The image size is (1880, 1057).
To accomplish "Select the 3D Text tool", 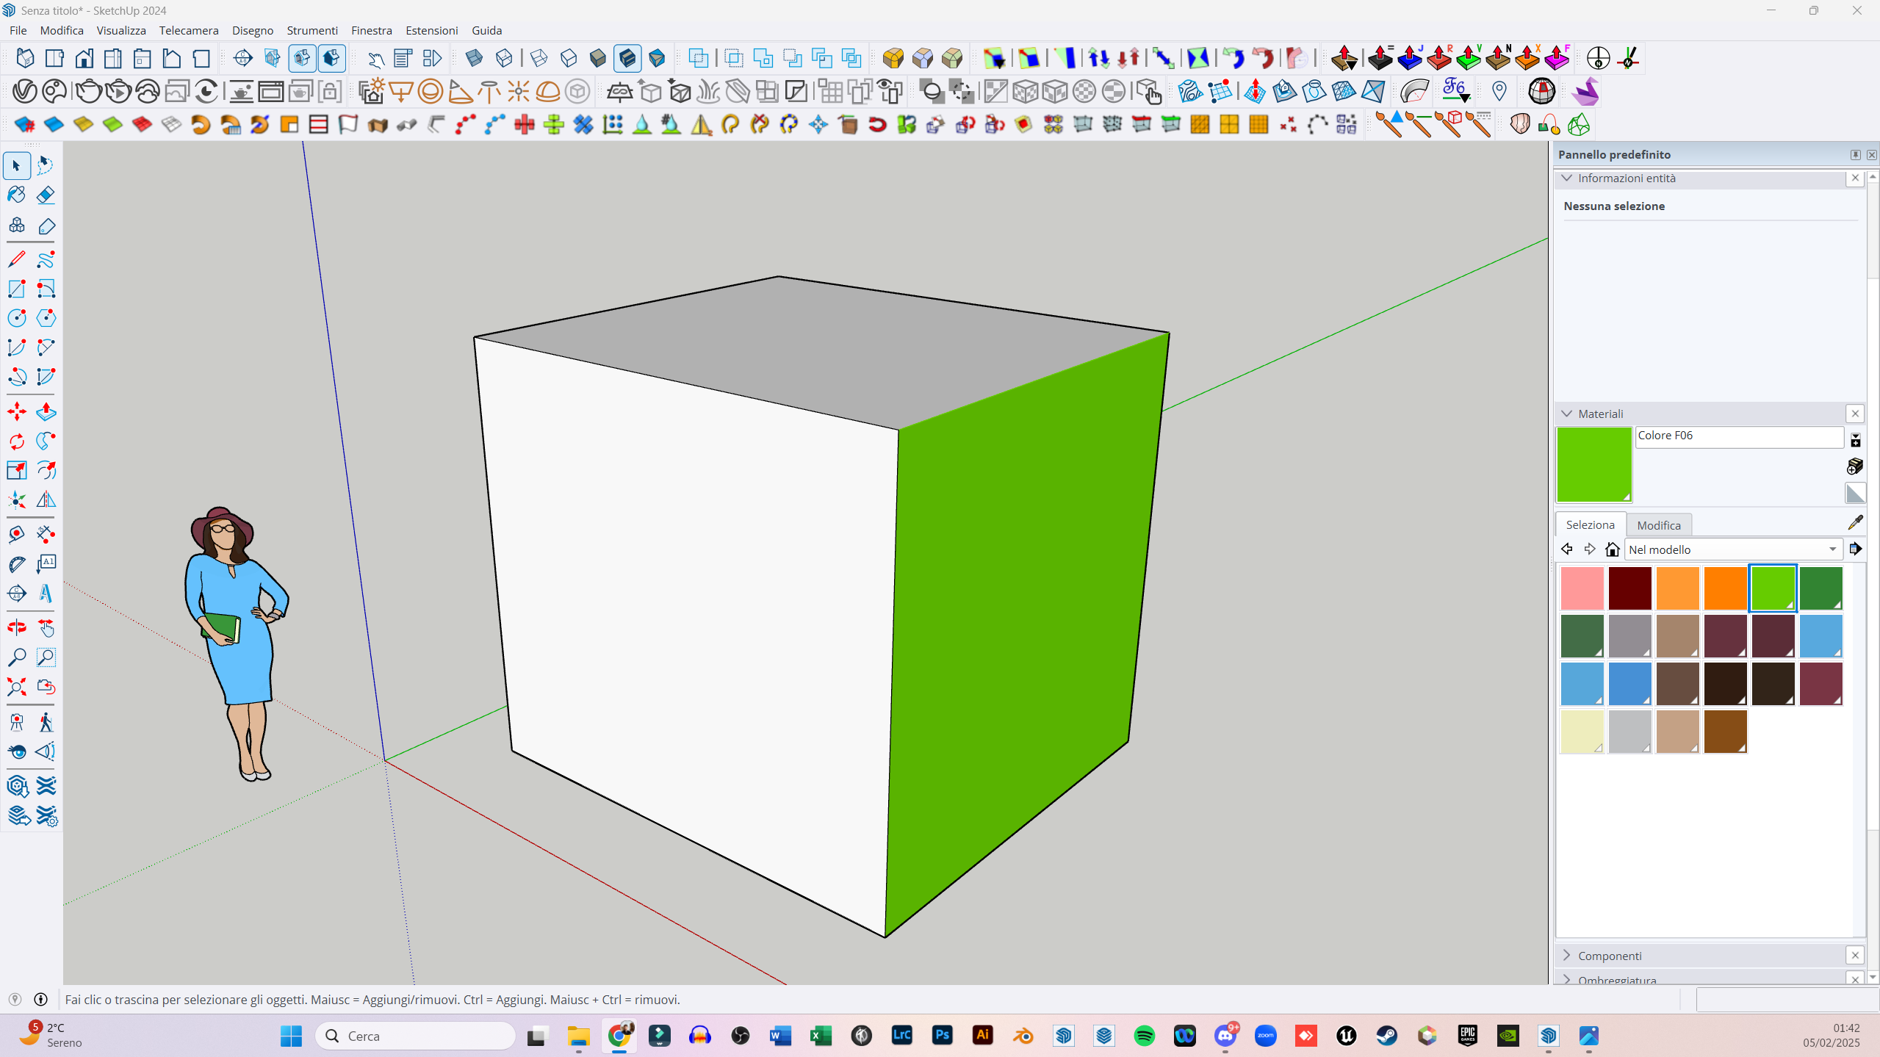I will tap(46, 593).
